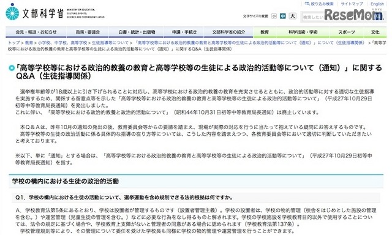The image size is (392, 238).
Task: Go to 教育 in the breadcrumb
Action: 29,43
